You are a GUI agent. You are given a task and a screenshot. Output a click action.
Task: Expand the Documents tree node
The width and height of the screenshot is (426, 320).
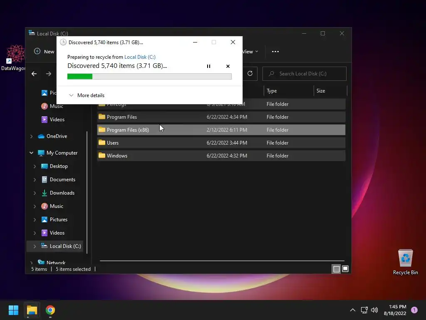[35, 180]
